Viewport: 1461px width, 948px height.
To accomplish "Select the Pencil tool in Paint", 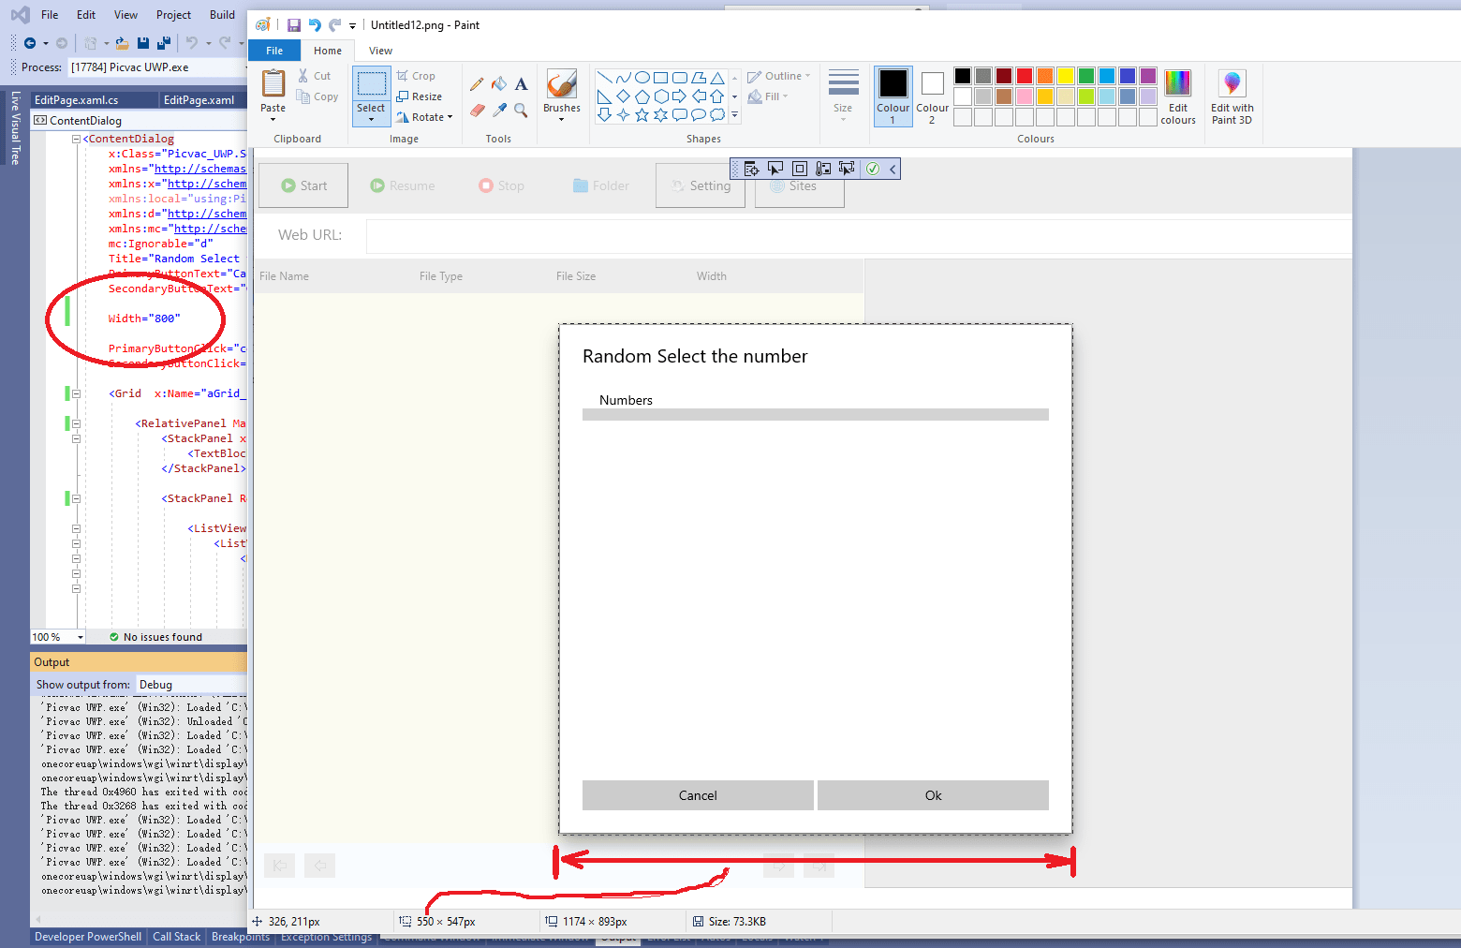I will coord(478,83).
